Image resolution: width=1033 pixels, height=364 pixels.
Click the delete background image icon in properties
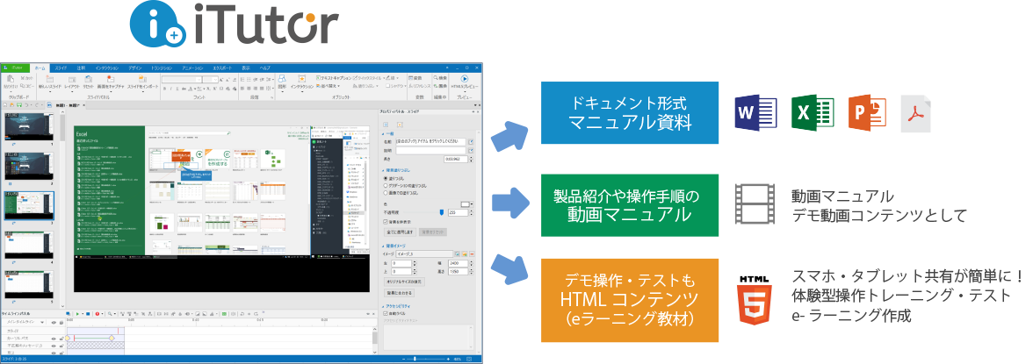(x=472, y=254)
